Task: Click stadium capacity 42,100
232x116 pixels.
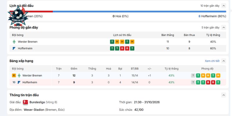Action: pos(139,110)
